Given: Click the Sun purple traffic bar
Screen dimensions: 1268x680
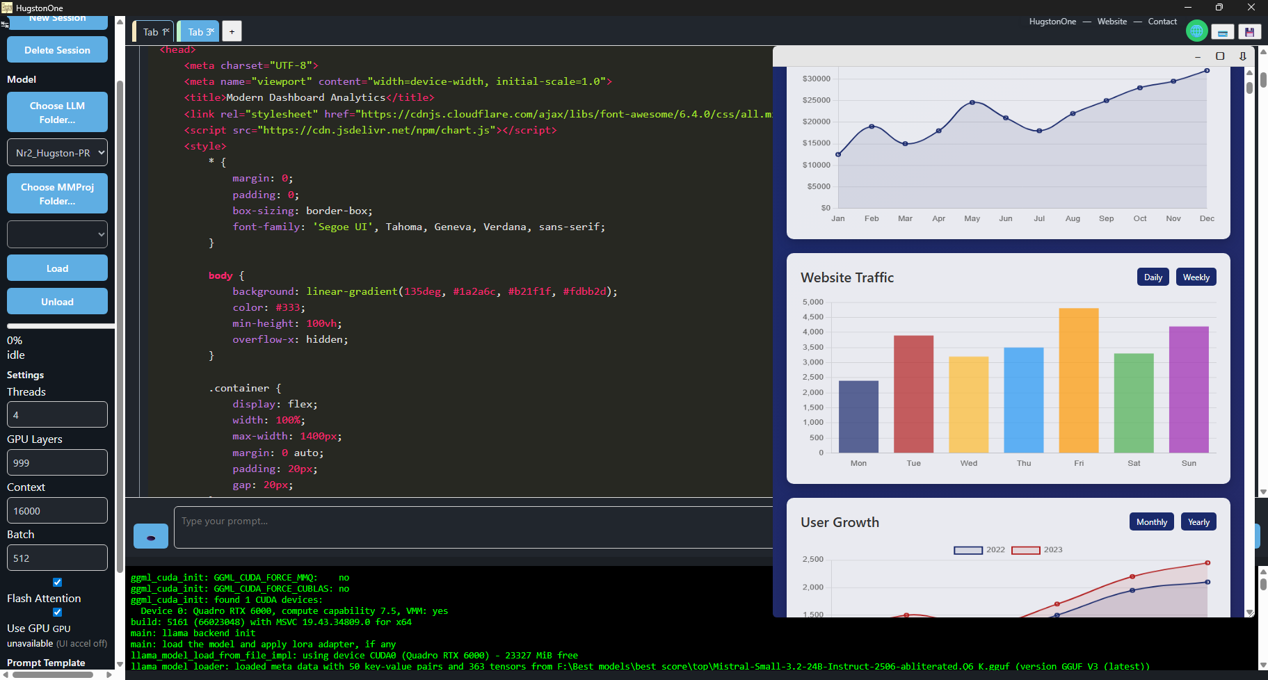Looking at the screenshot, I should 1189,389.
